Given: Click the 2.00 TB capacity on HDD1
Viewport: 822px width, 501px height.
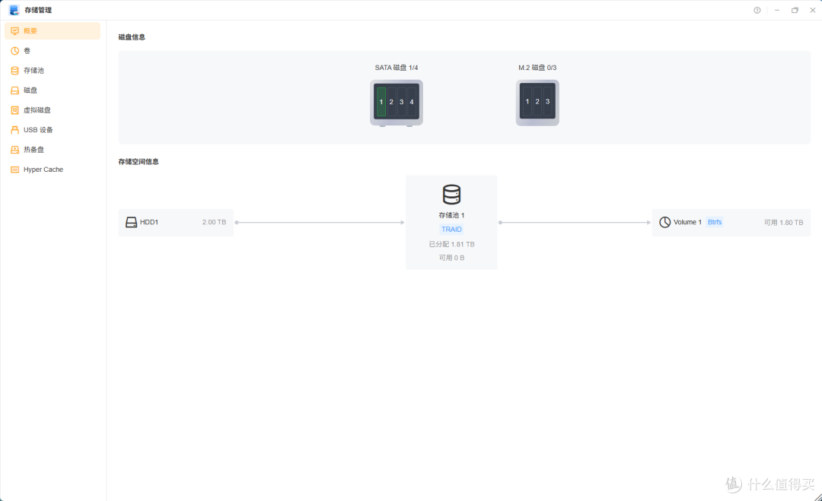Looking at the screenshot, I should point(214,222).
